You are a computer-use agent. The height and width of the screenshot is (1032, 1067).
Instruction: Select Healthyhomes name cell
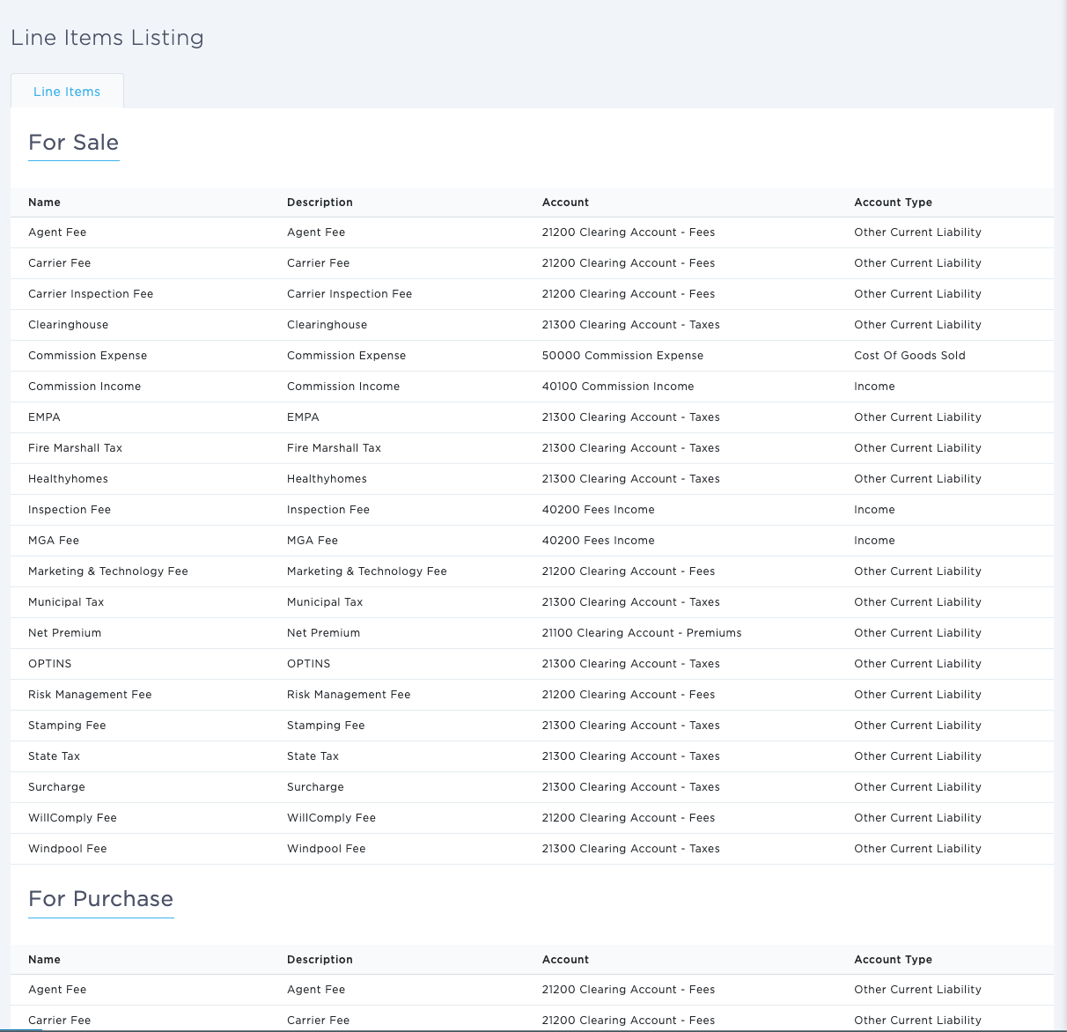68,479
